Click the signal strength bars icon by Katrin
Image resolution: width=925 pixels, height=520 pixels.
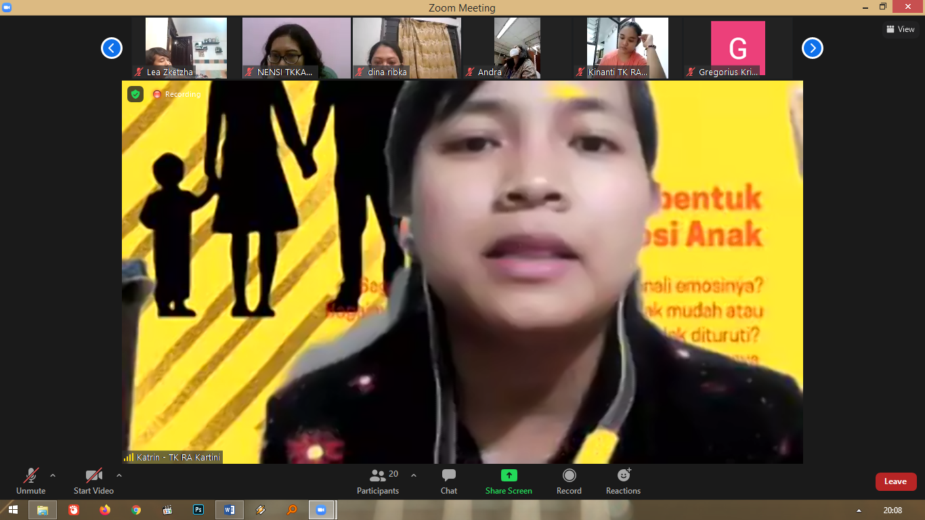(x=129, y=457)
